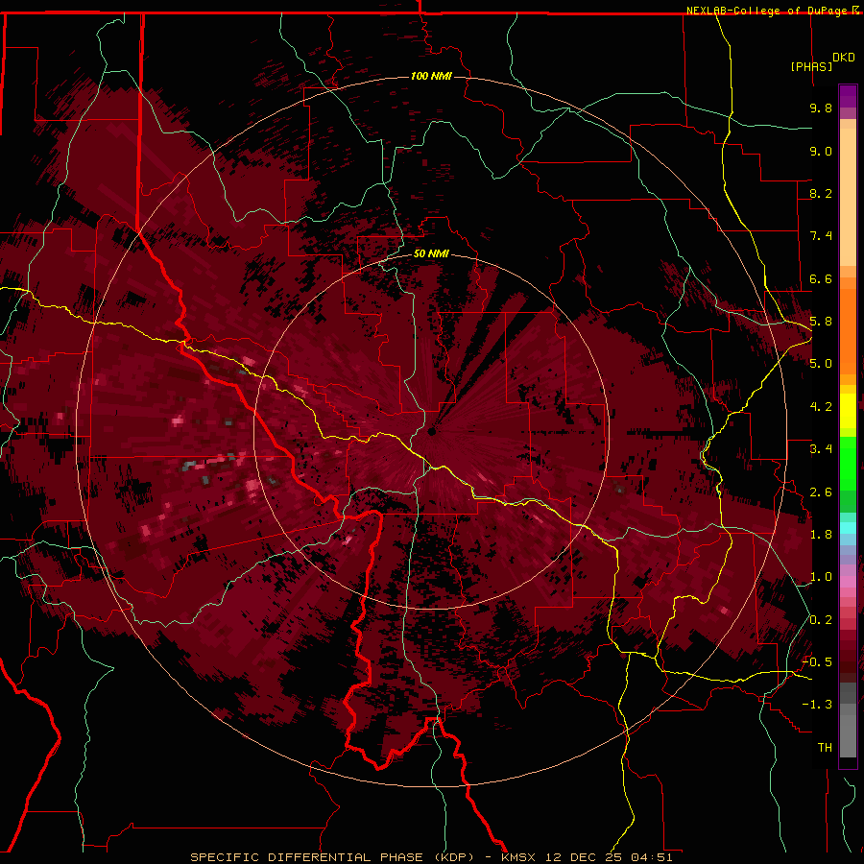The height and width of the screenshot is (864, 864).
Task: Click the TH threshold label on scale
Action: [825, 748]
